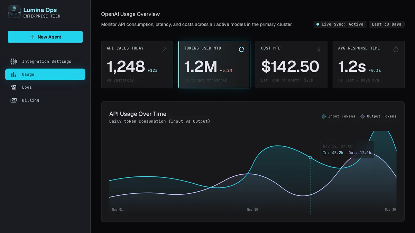Image resolution: width=415 pixels, height=233 pixels.
Task: Open the Avg Response Time card
Action: (369, 65)
